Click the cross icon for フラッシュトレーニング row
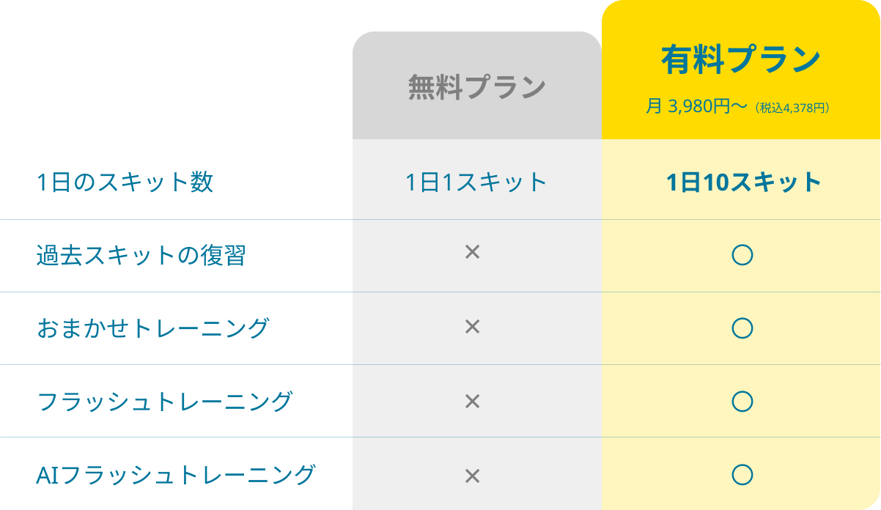Viewport: 881px width, 510px height. click(472, 401)
